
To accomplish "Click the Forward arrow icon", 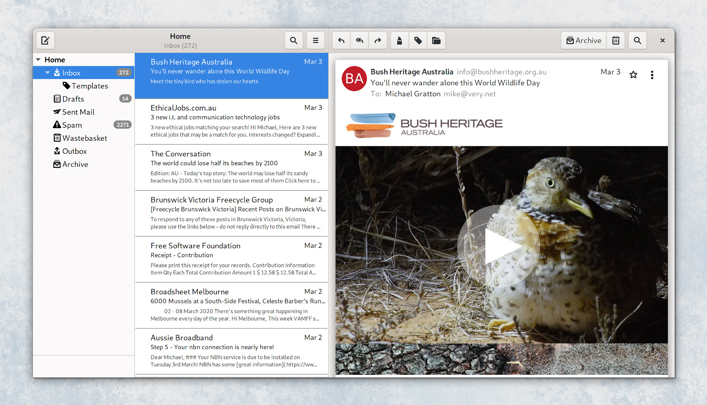I will (378, 40).
